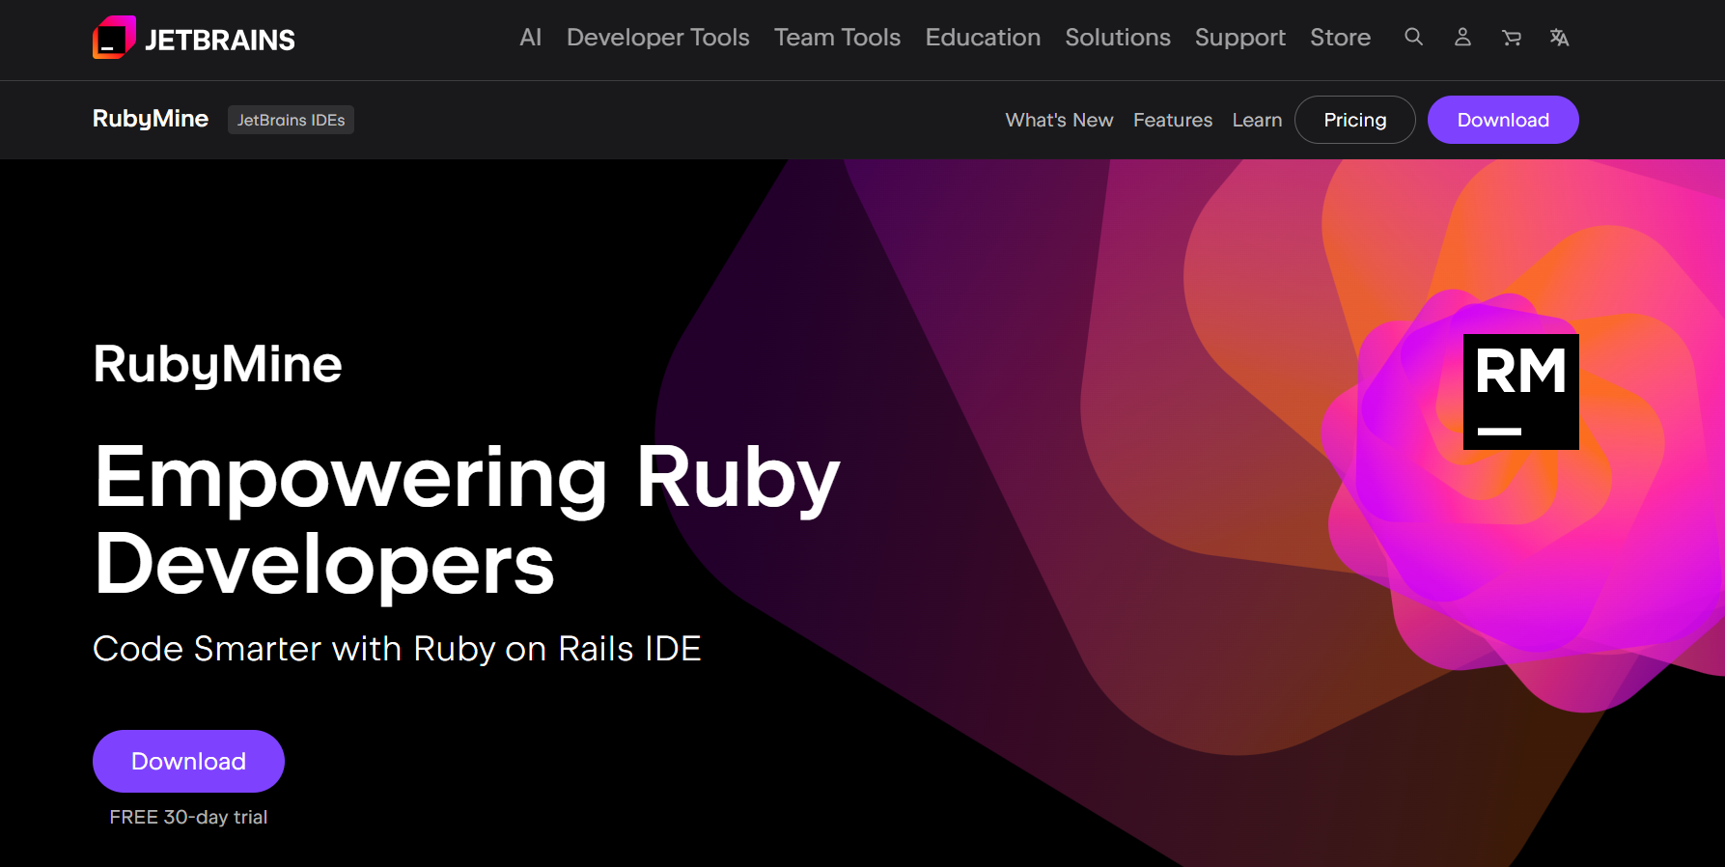Open the site search magnifier icon
This screenshot has width=1725, height=867.
coord(1413,37)
